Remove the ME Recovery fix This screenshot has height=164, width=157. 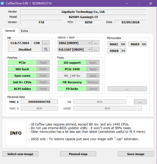(93, 82)
